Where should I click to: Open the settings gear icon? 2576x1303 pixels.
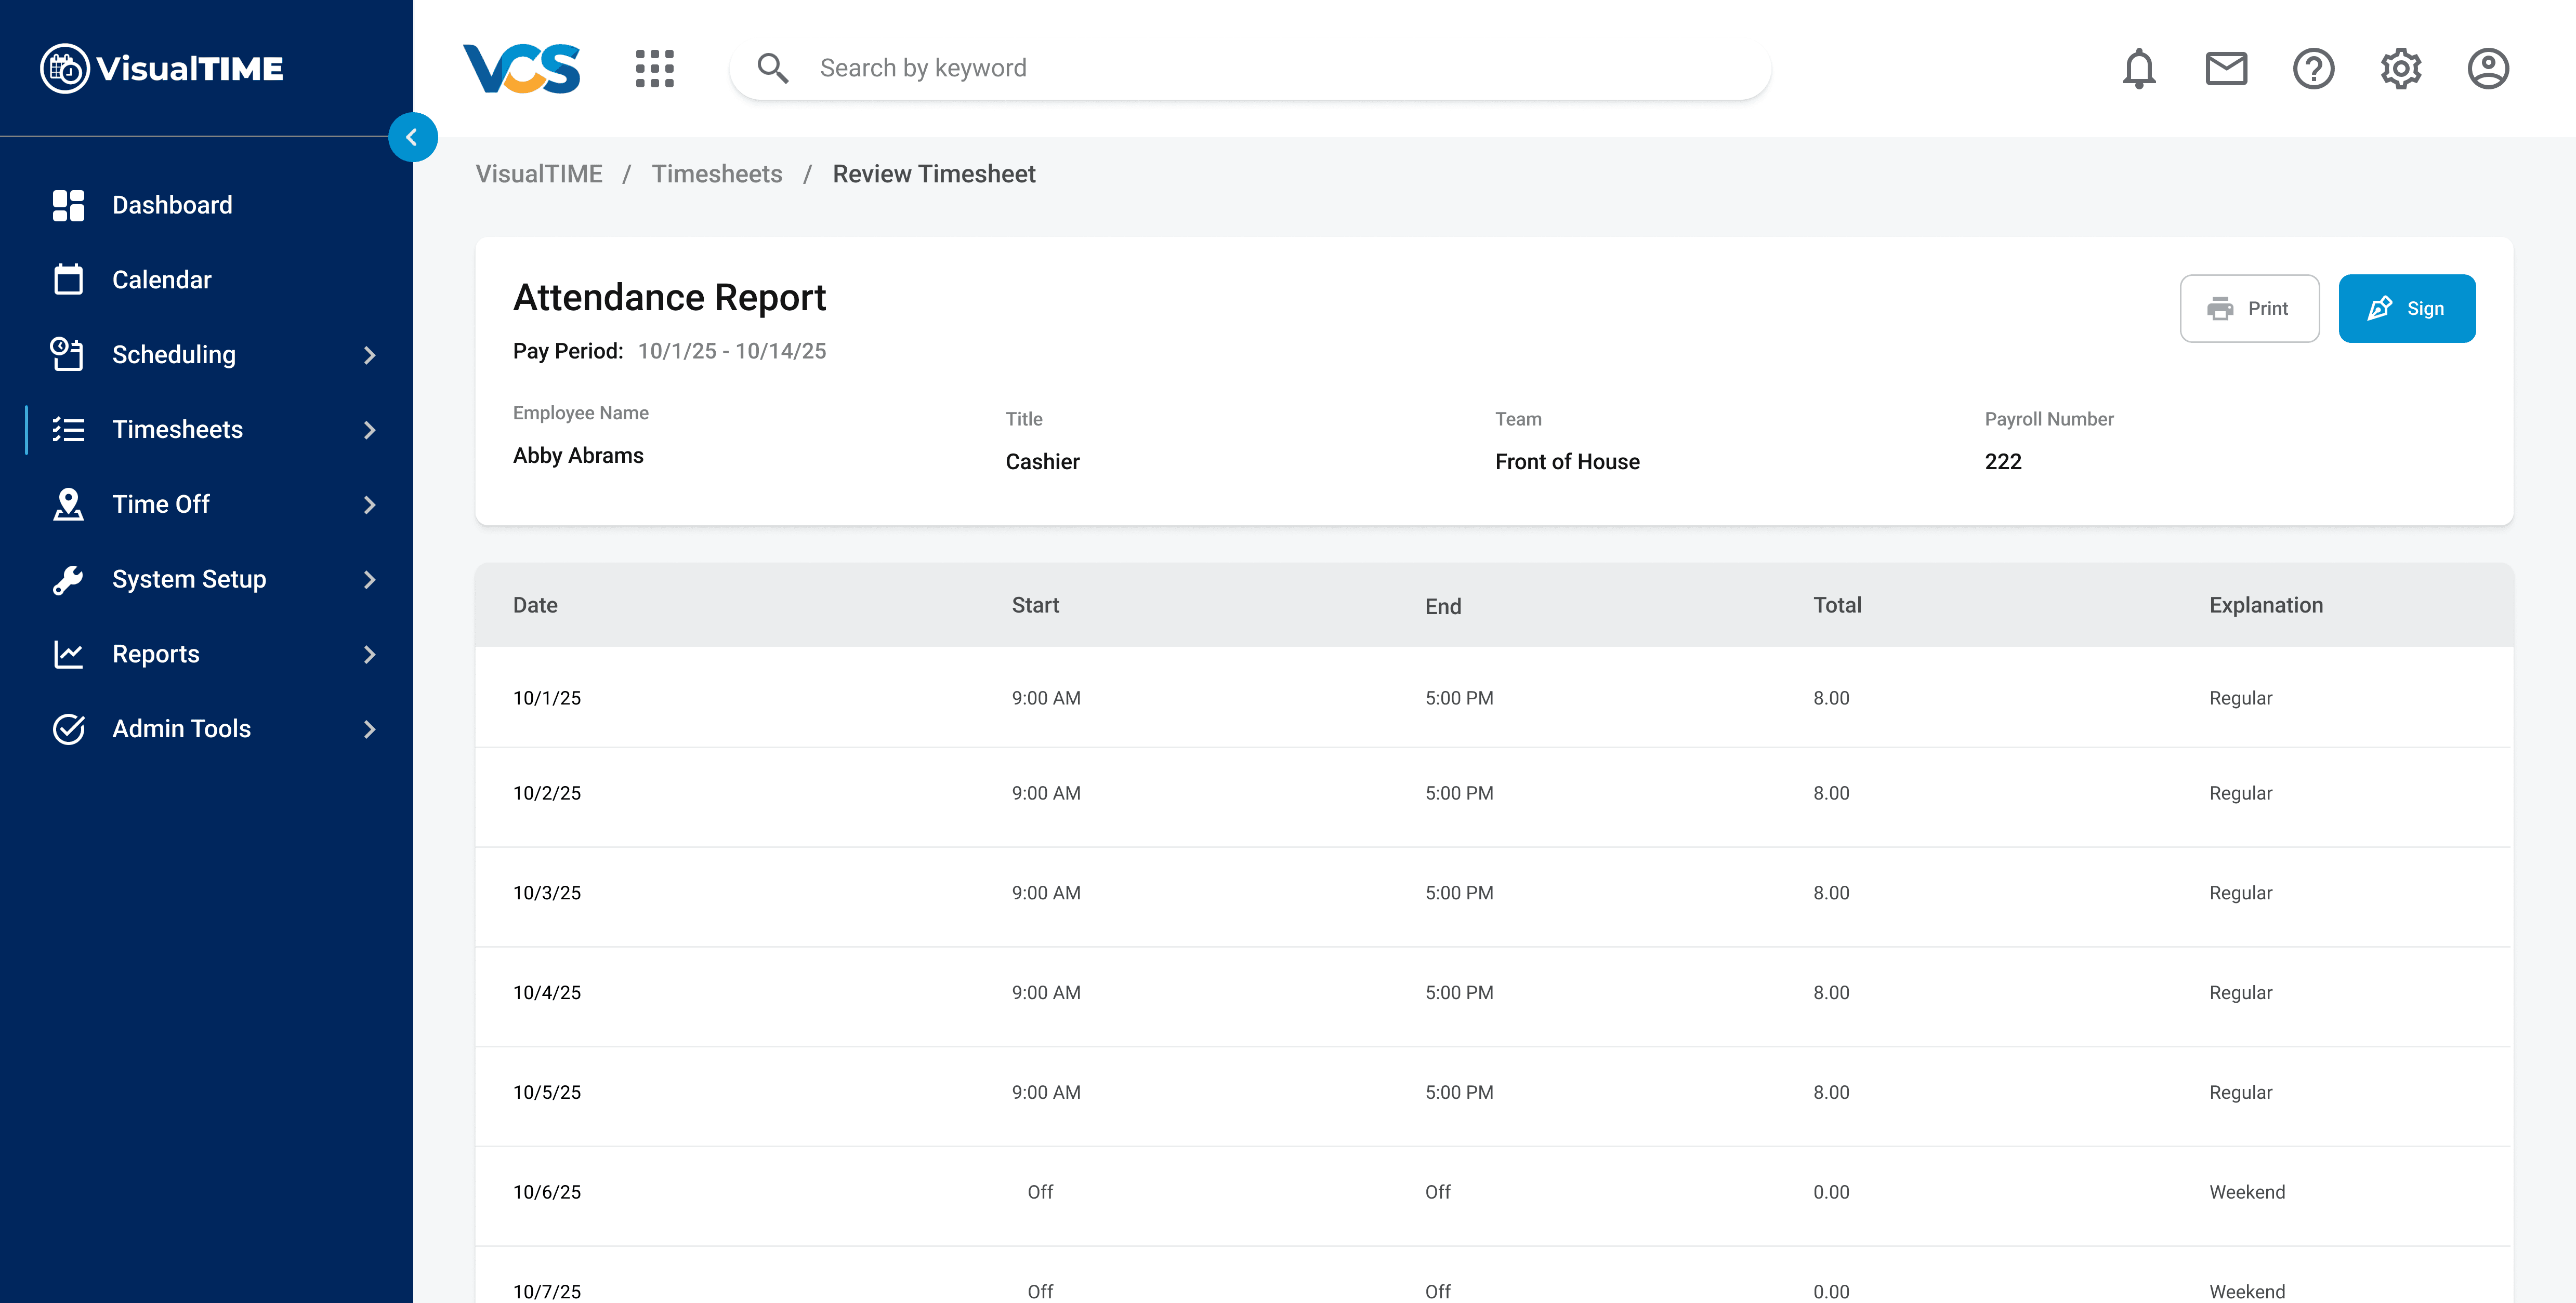(2400, 68)
